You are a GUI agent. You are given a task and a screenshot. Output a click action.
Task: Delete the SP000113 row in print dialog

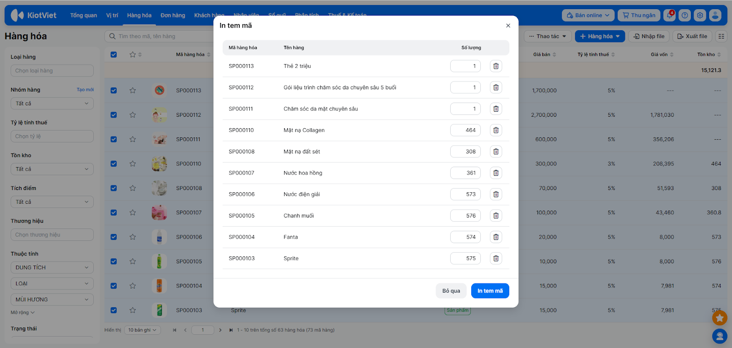[x=496, y=66]
